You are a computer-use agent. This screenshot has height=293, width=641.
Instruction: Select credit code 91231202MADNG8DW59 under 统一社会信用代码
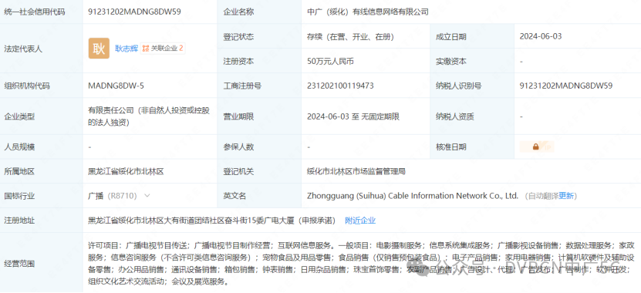coord(134,12)
